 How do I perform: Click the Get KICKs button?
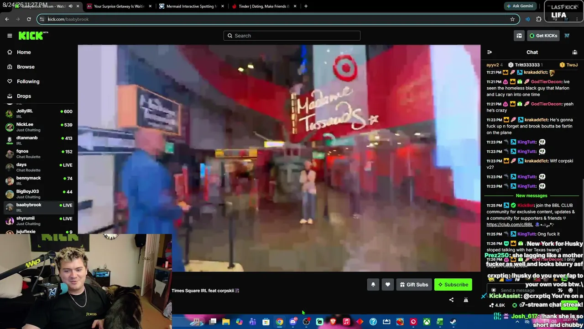(543, 36)
